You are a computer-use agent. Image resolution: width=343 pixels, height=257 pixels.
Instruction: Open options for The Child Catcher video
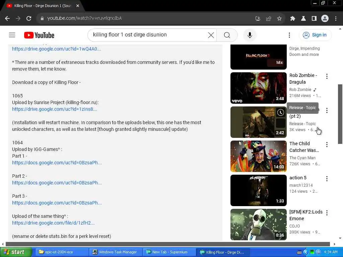327,145
